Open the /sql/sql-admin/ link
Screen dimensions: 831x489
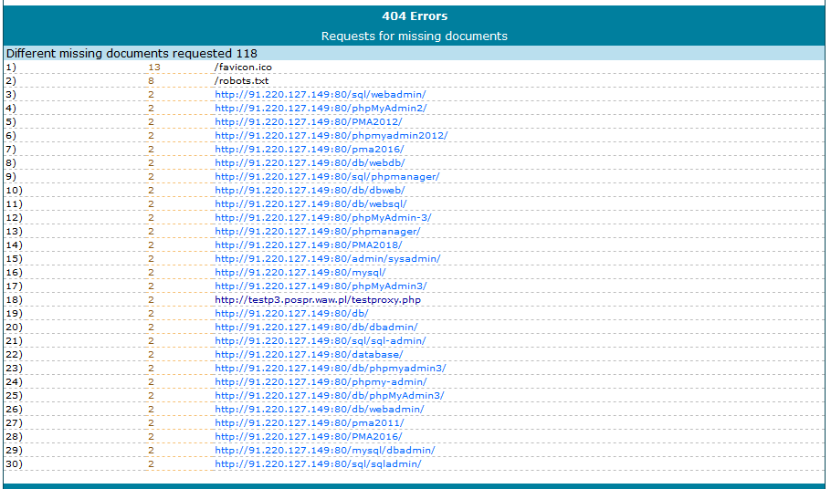321,341
